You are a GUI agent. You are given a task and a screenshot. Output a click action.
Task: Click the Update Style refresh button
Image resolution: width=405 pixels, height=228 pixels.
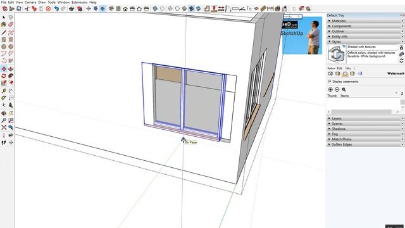tap(401, 61)
